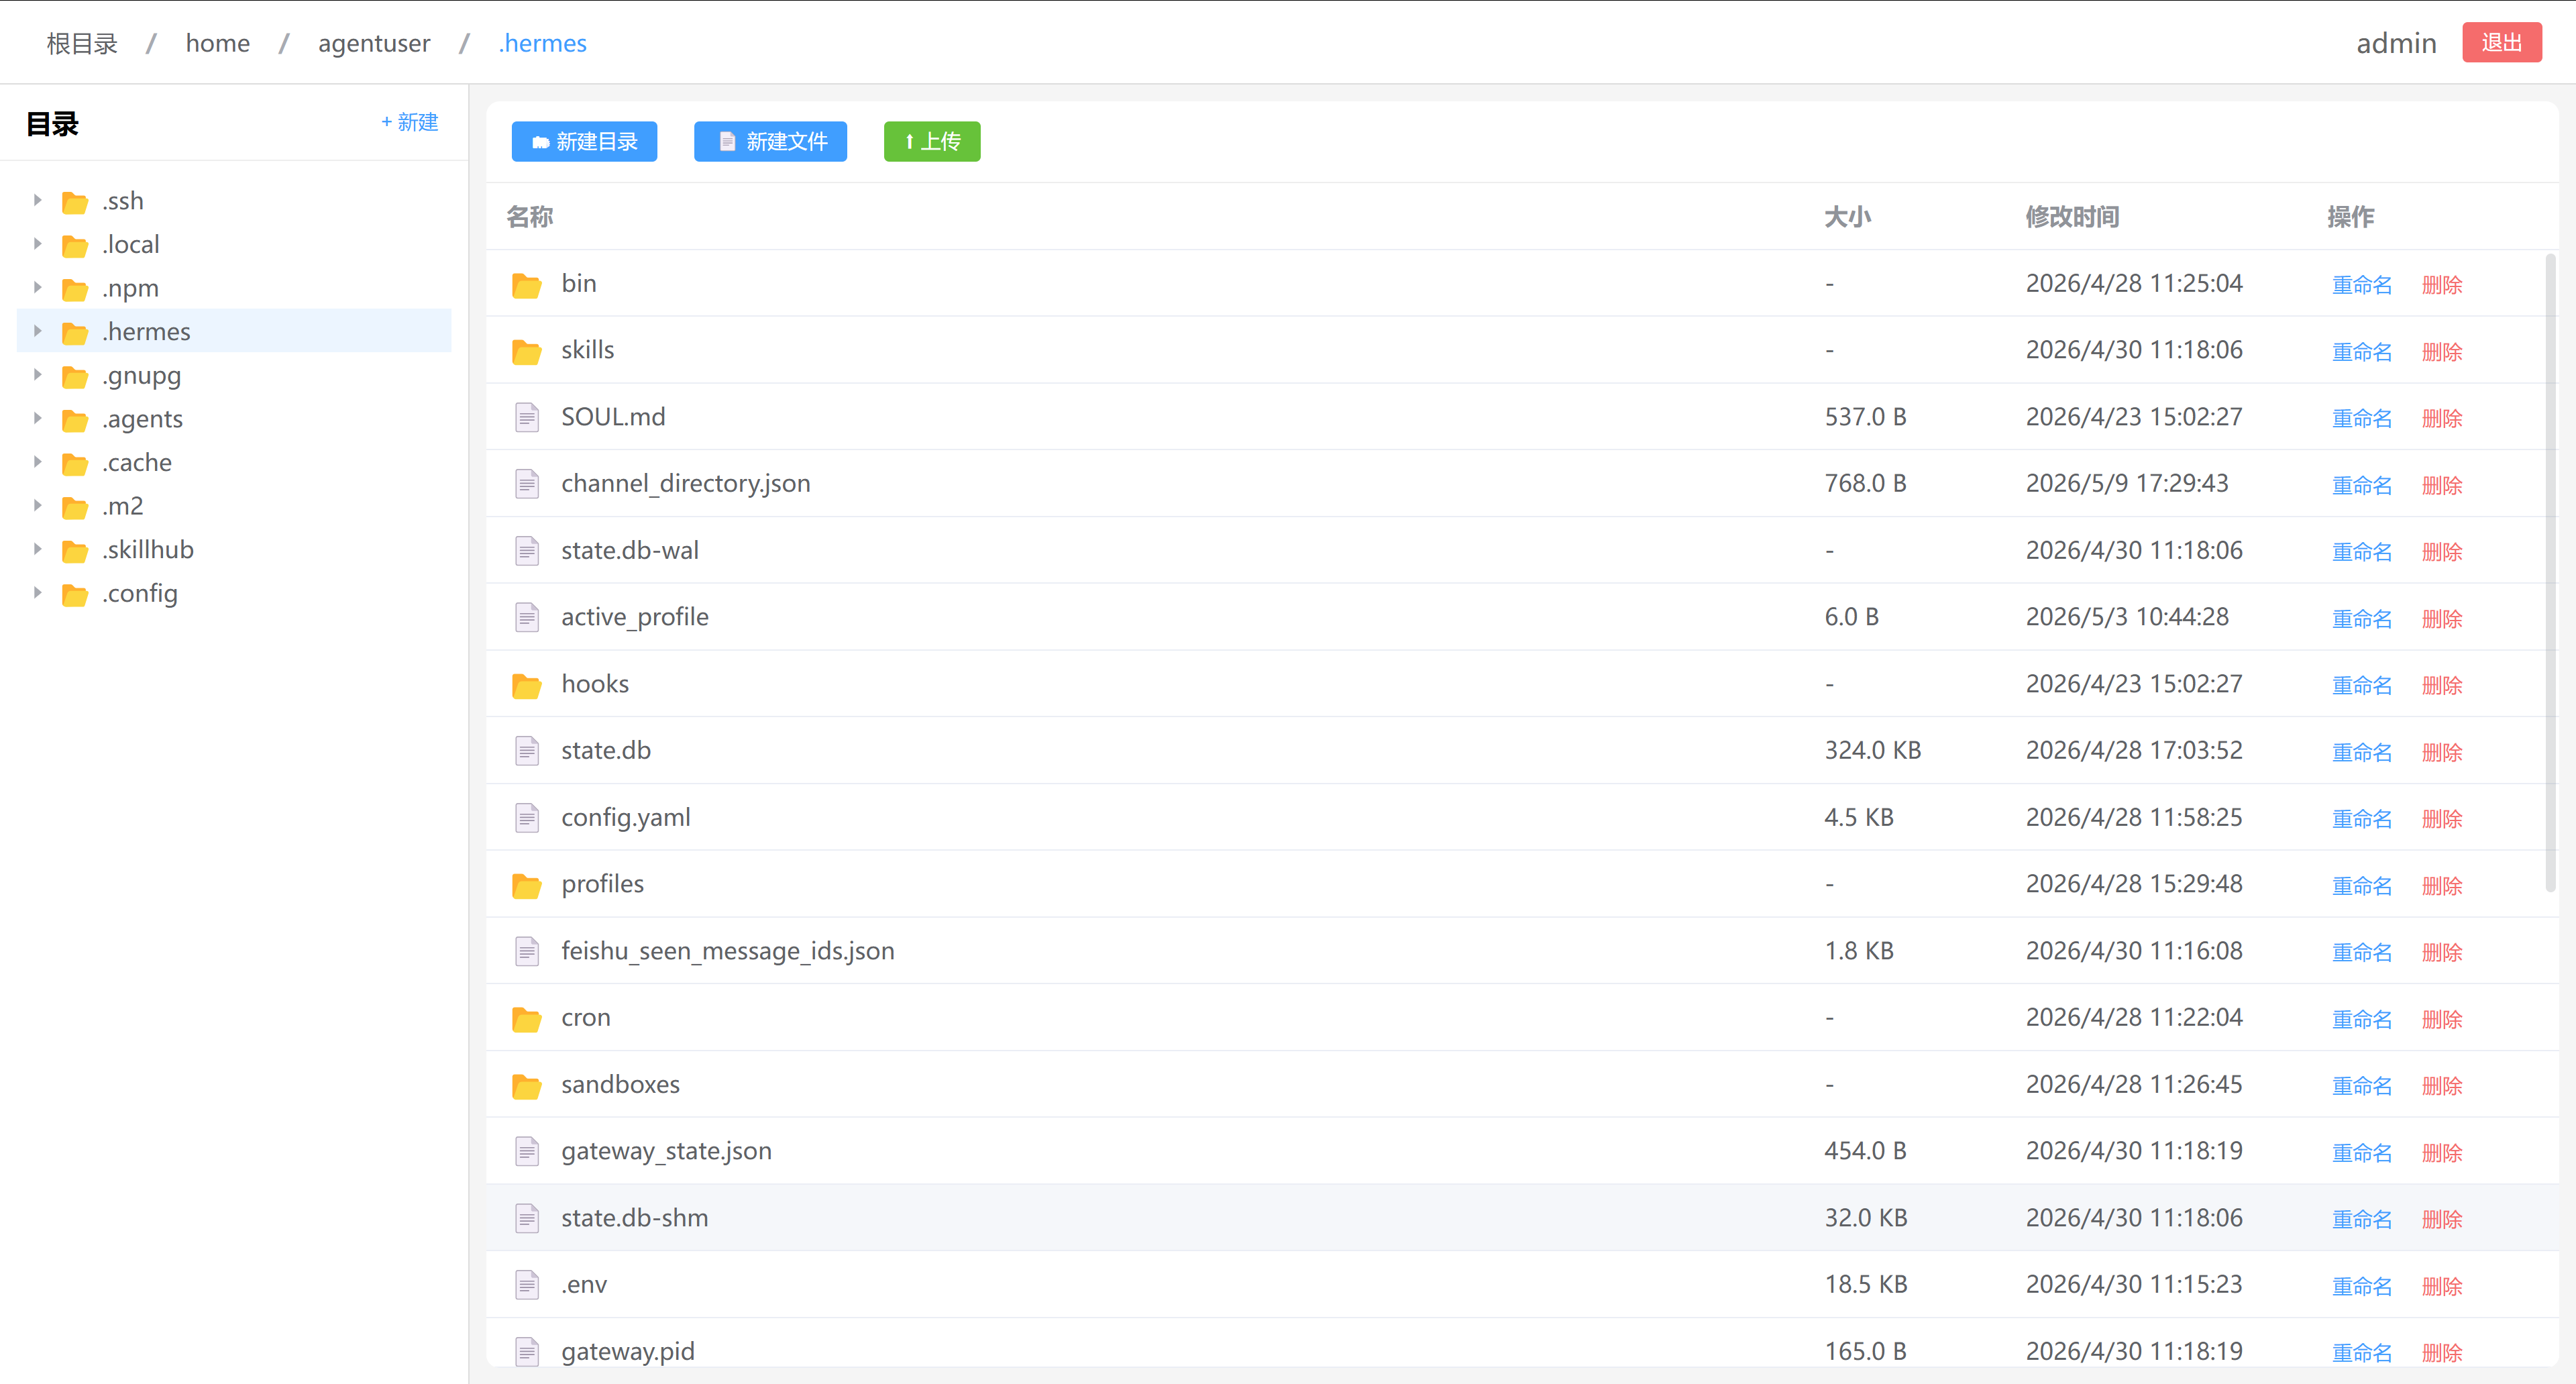This screenshot has height=1384, width=2576.
Task: Navigate to agentuser in breadcrumb
Action: tap(374, 43)
